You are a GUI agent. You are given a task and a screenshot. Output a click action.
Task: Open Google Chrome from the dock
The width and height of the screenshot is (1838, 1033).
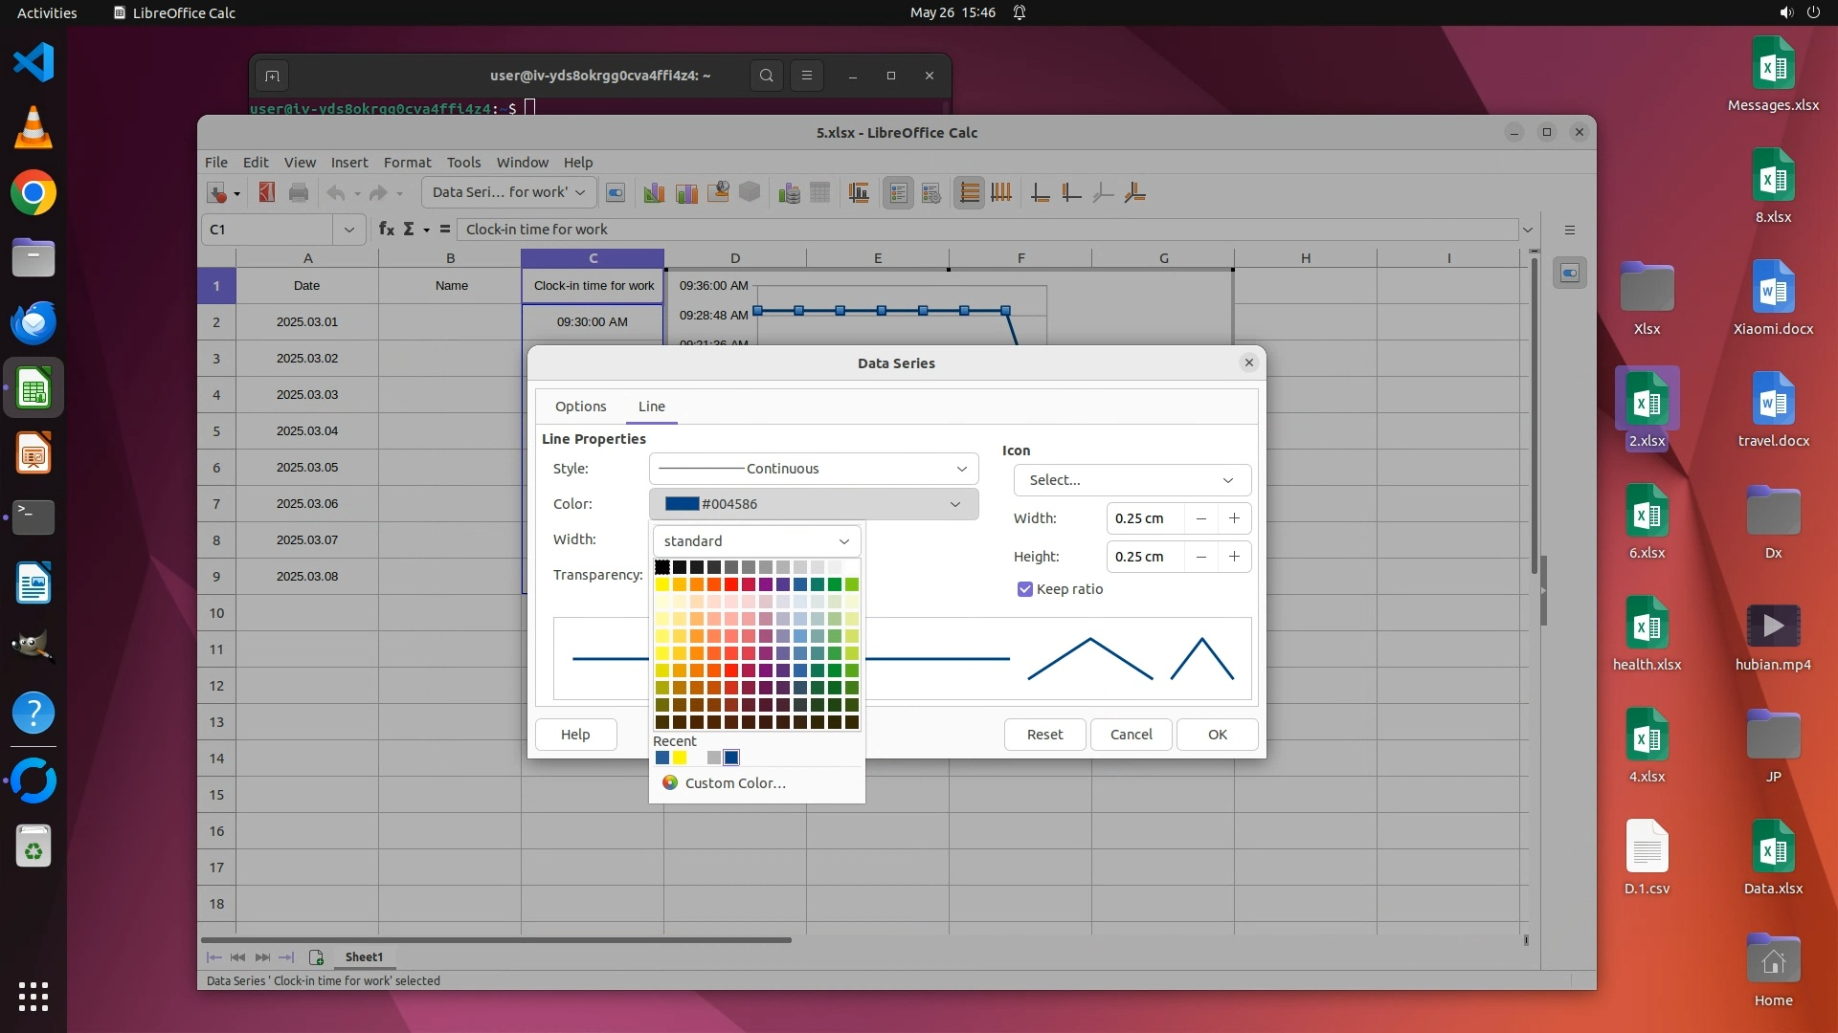pos(34,193)
